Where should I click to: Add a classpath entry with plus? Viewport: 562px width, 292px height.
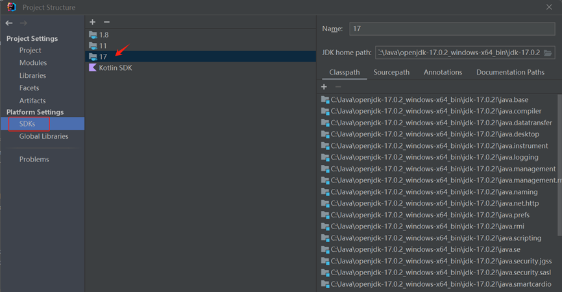tap(324, 87)
